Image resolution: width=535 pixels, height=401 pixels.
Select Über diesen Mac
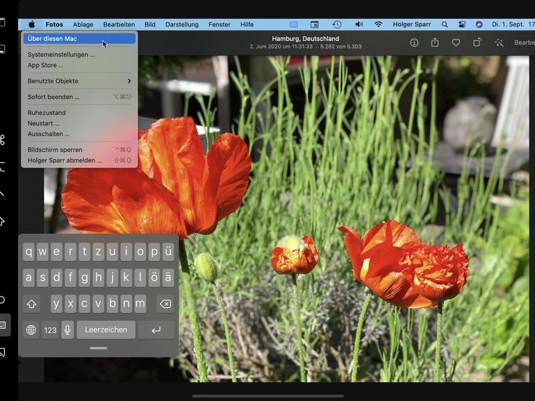coord(79,38)
